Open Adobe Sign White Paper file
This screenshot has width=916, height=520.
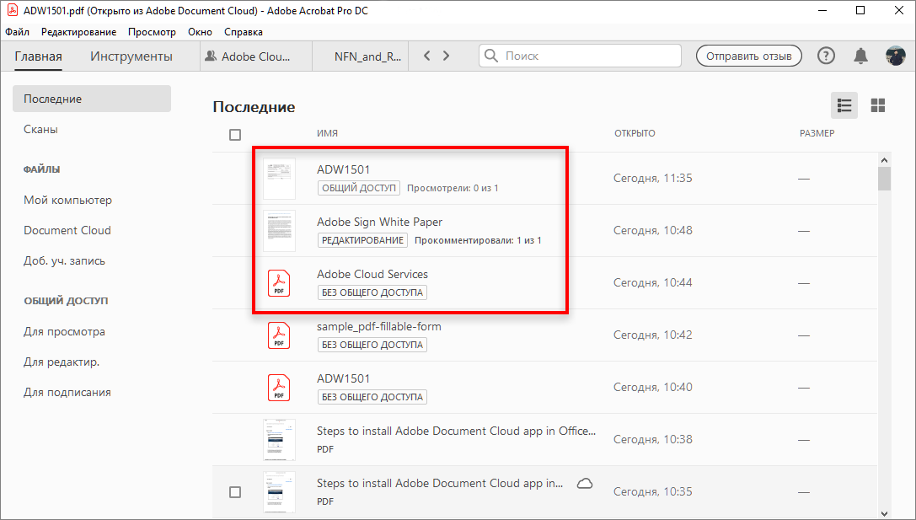[x=379, y=222]
